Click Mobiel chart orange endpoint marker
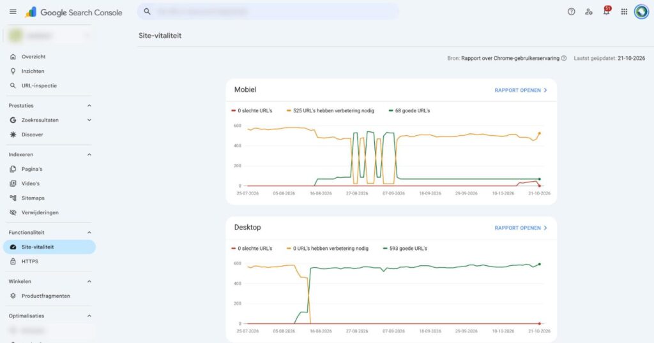 click(540, 134)
